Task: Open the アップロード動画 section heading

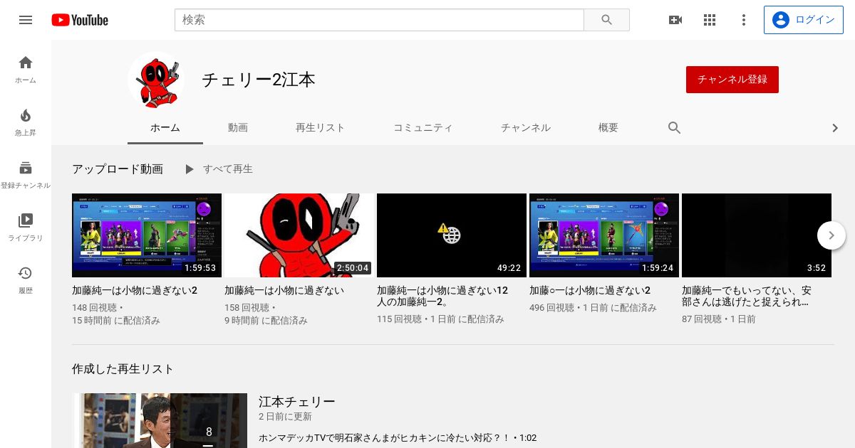Action: [118, 169]
